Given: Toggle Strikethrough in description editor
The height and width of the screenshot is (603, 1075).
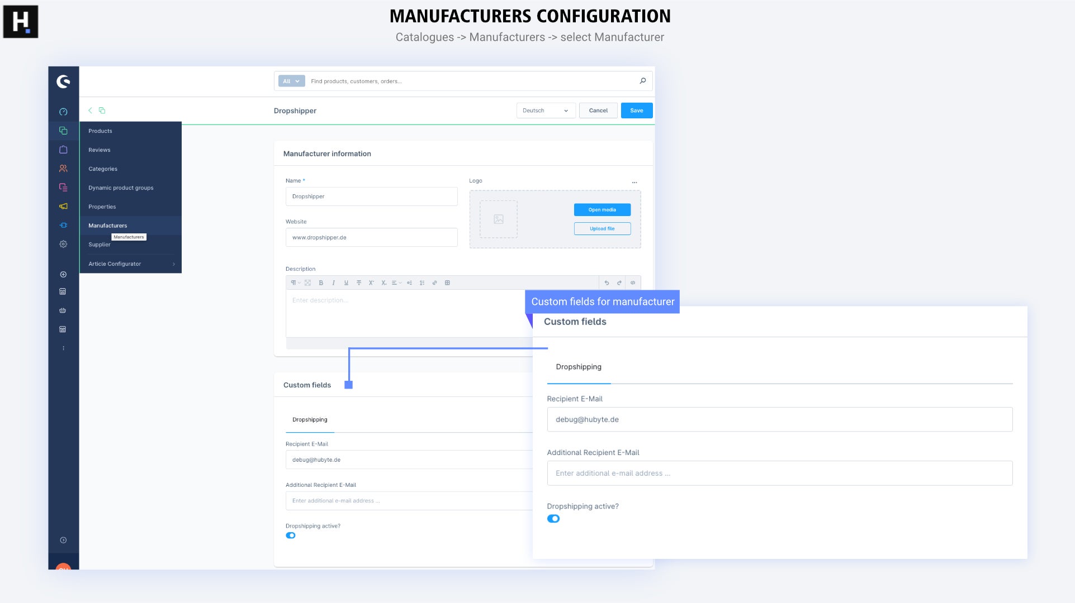Looking at the screenshot, I should click(359, 283).
